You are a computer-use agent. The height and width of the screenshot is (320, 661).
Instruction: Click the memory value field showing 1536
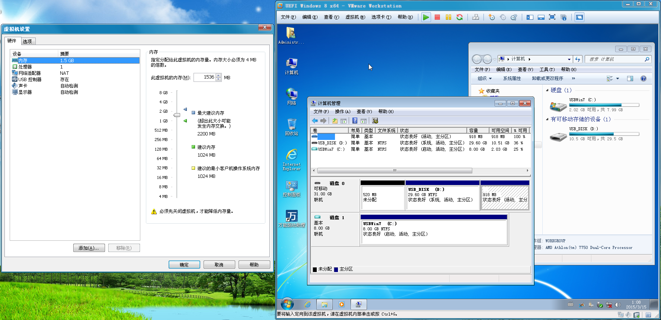tap(205, 77)
